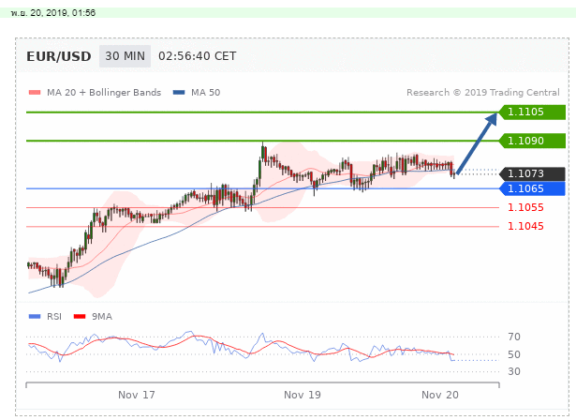Click the 1.1105 resistance price tag
Viewport: 576px width, 420px height.
(532, 112)
